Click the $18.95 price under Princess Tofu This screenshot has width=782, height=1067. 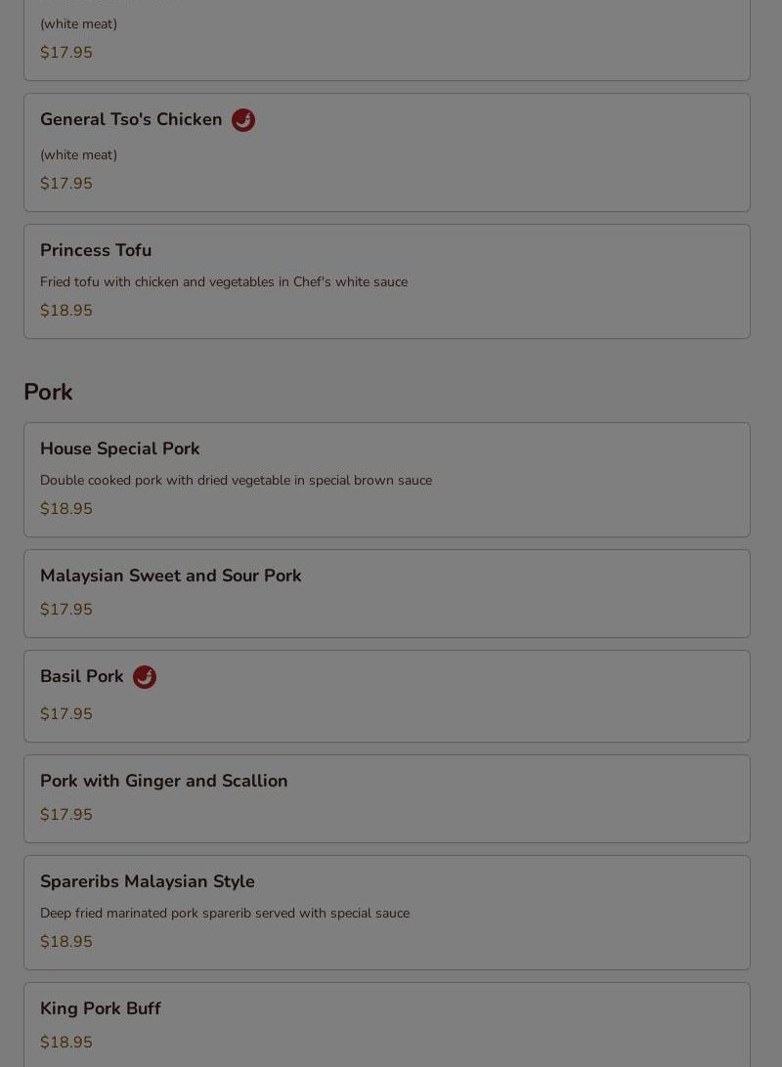click(66, 311)
